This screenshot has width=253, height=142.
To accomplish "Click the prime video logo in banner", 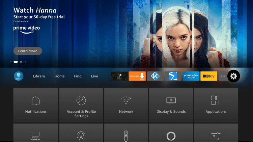I will (27, 30).
